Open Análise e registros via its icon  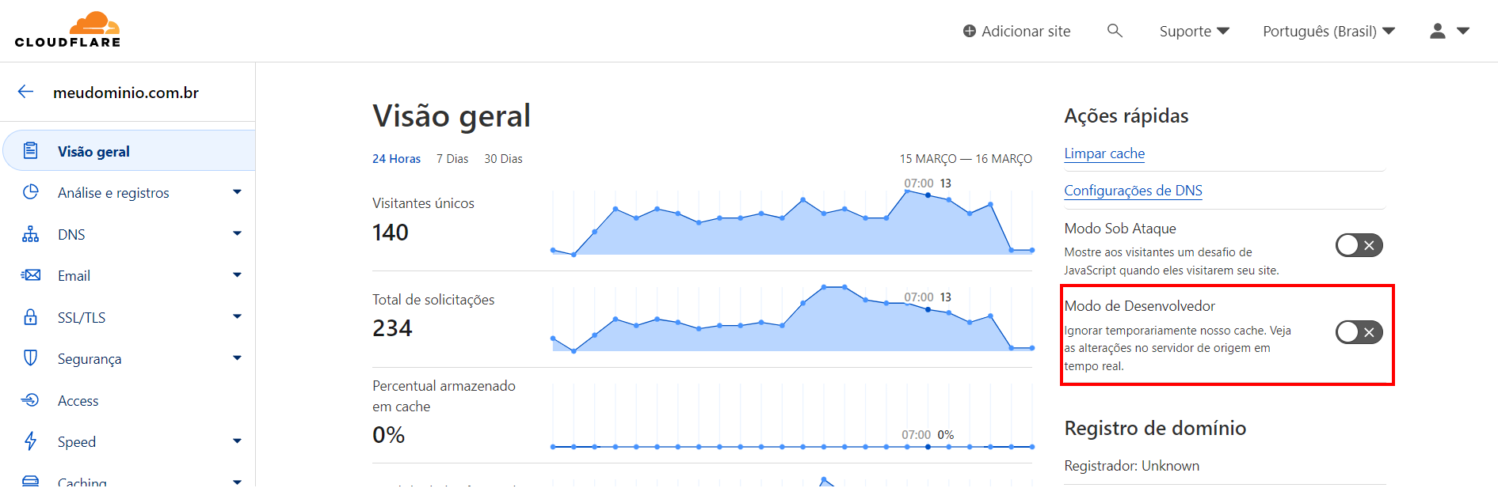(x=30, y=191)
